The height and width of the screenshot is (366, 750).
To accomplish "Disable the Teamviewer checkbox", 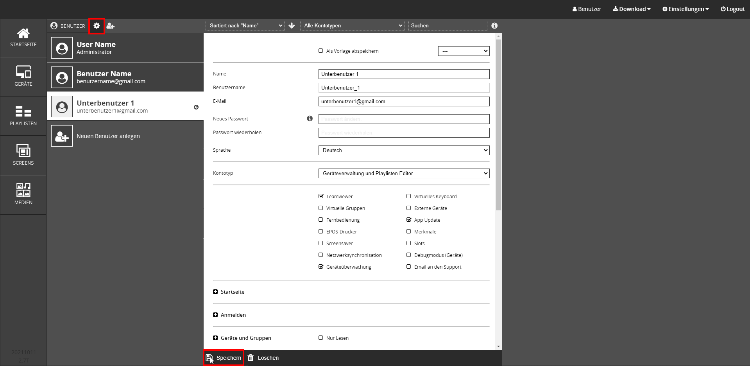I will 321,196.
